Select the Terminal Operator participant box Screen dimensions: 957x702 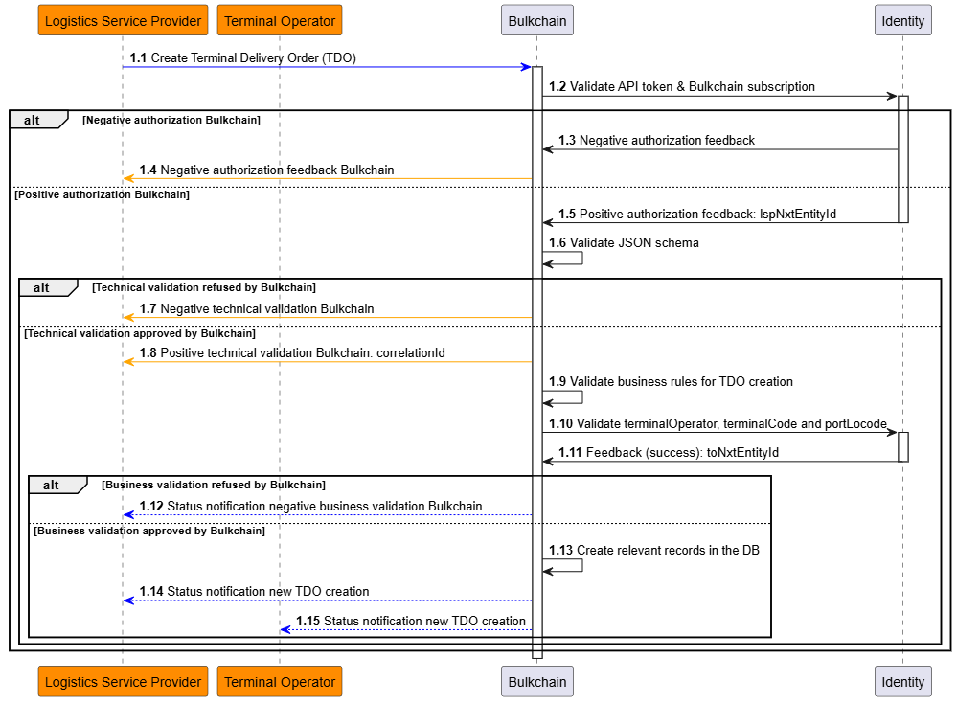click(279, 19)
